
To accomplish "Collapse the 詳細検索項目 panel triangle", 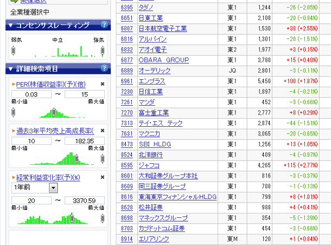I will point(10,69).
